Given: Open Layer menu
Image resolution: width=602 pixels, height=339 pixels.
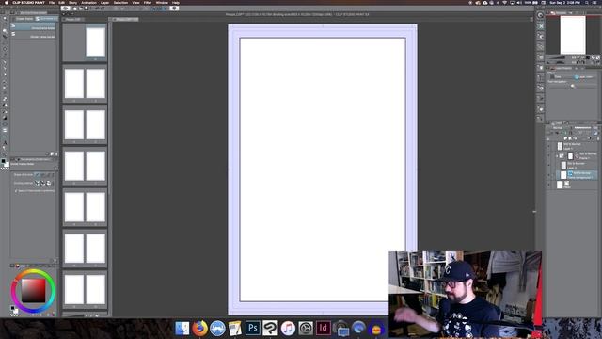Looking at the screenshot, I should tap(104, 2).
